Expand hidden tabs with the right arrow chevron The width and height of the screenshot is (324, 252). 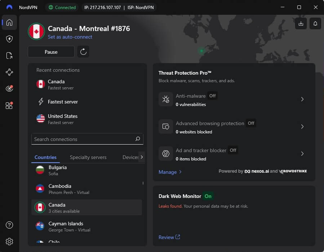(x=141, y=157)
